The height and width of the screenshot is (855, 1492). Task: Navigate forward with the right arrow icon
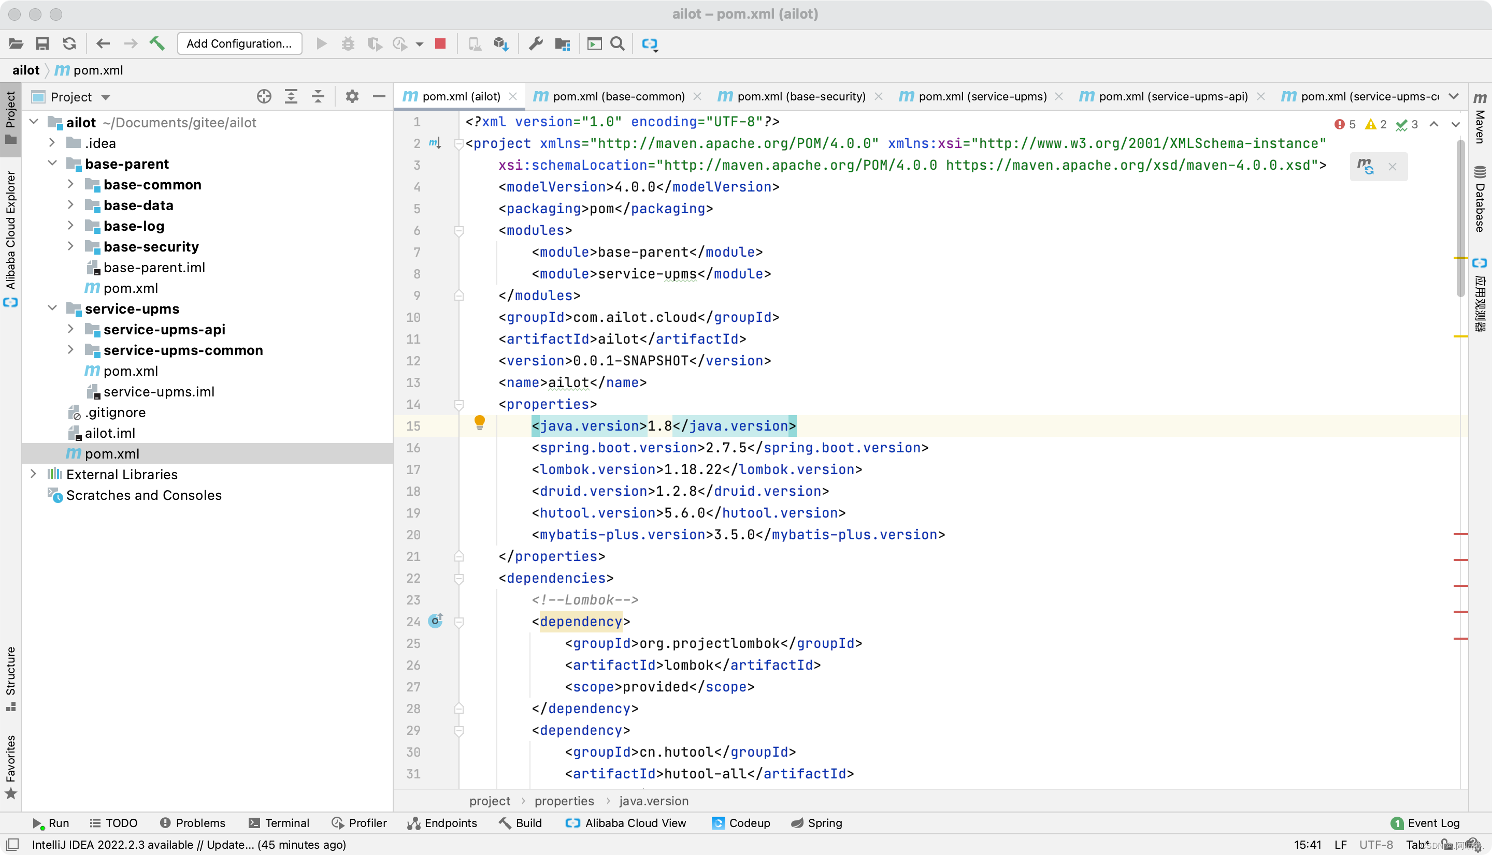tap(131, 43)
